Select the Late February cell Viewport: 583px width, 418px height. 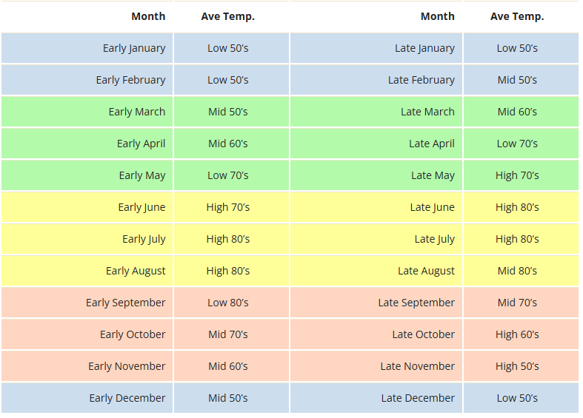click(376, 80)
